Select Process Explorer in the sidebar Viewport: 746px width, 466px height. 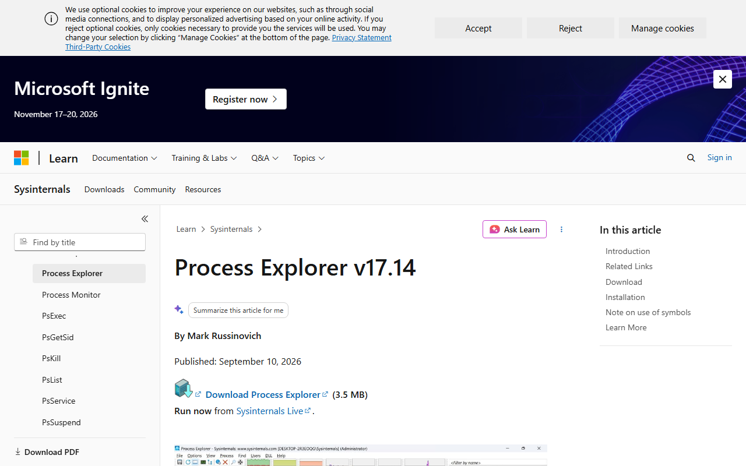click(x=89, y=273)
